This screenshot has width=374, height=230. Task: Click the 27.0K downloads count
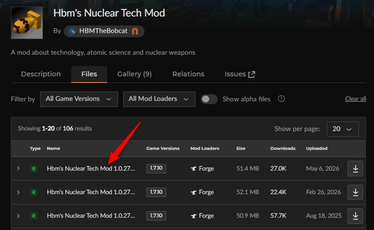tap(278, 169)
